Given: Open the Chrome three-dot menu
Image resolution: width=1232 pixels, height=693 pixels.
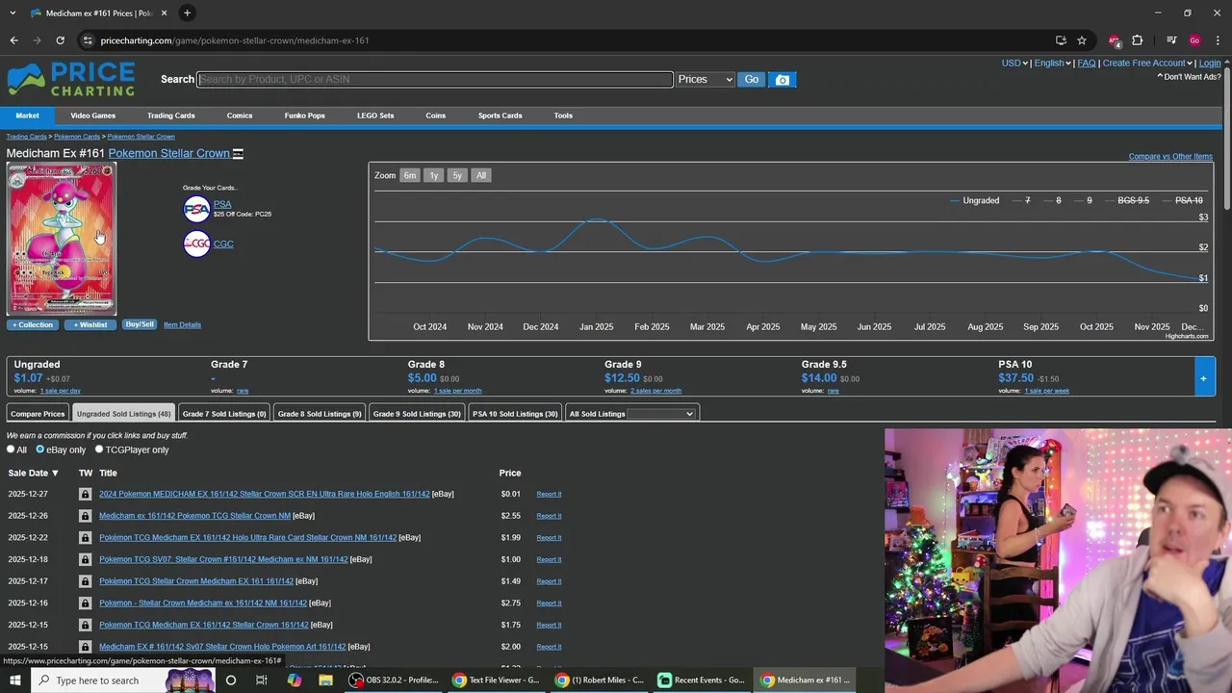Looking at the screenshot, I should 1218,40.
